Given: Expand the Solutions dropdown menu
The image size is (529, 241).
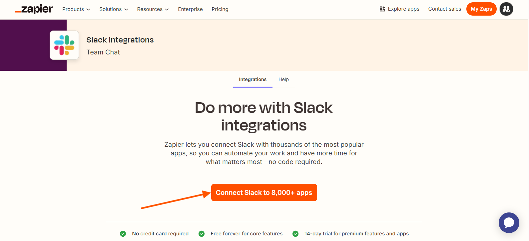Looking at the screenshot, I should [x=114, y=9].
